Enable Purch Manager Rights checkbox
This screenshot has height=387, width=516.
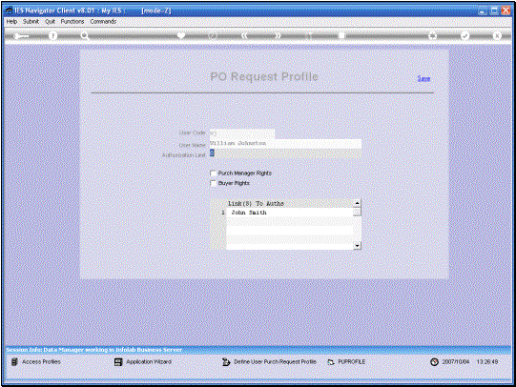tap(214, 173)
